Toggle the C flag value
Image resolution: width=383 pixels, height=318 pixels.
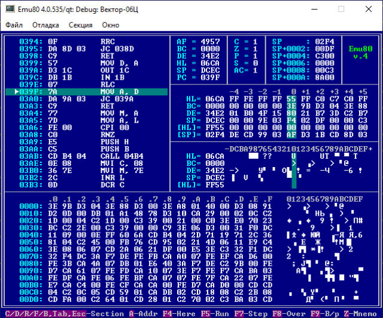(x=255, y=41)
